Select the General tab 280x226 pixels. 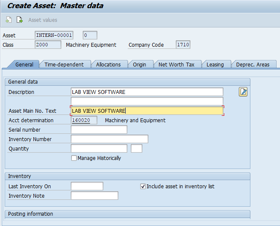(x=24, y=64)
